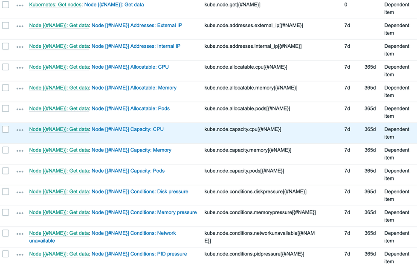Open the three-dot menu for the Capacity: Pods row
The image size is (417, 267).
20,171
